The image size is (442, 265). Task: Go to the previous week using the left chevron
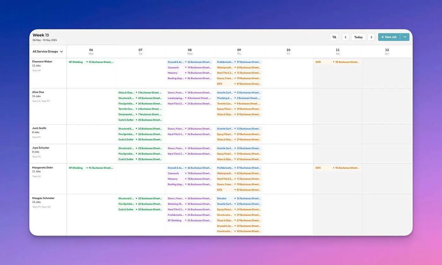tap(345, 37)
